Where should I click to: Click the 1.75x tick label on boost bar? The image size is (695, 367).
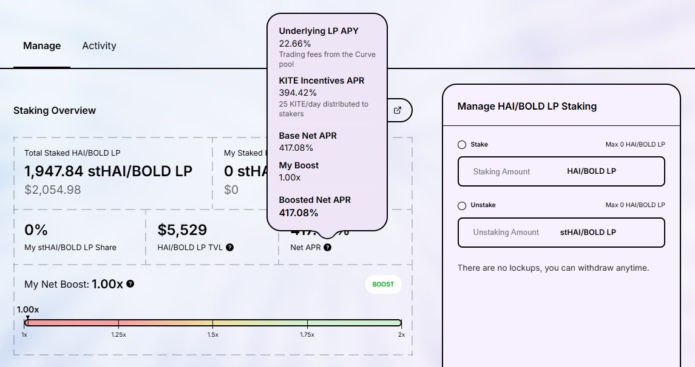307,335
